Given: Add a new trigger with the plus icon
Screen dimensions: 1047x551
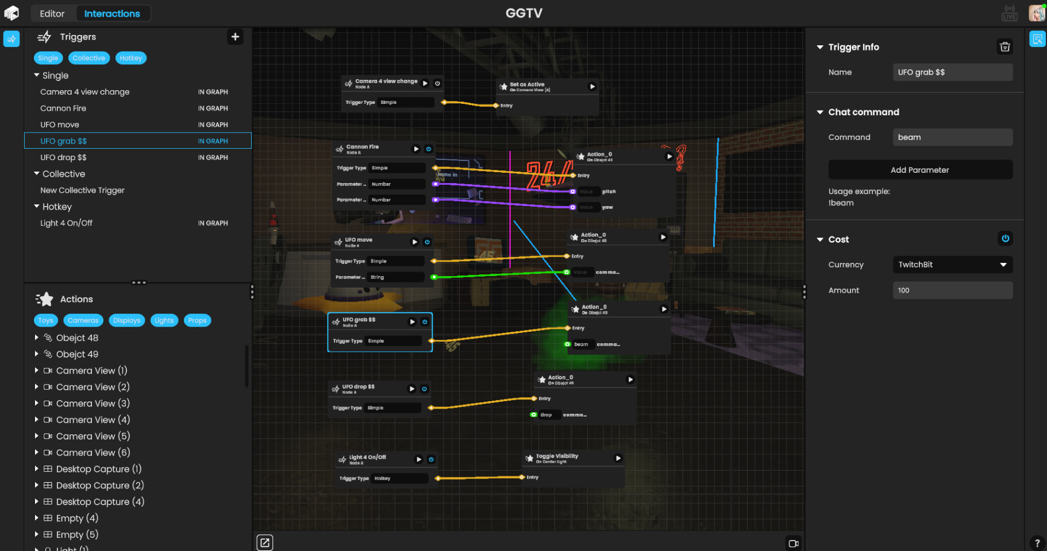Looking at the screenshot, I should coord(235,37).
